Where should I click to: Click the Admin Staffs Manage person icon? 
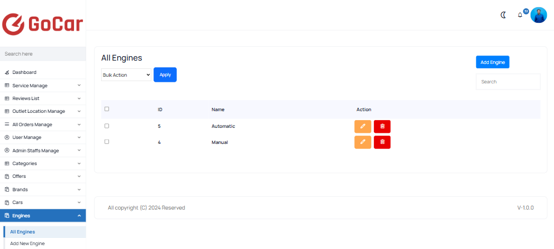(x=7, y=151)
